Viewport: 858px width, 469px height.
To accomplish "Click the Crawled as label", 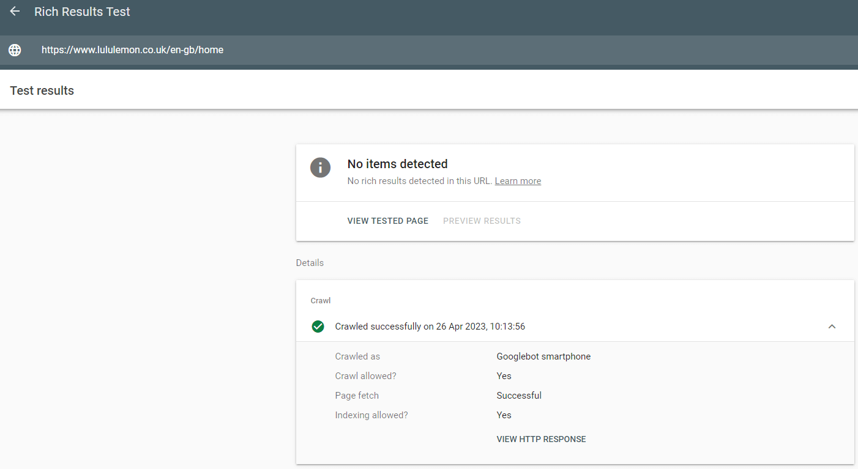I will [357, 356].
